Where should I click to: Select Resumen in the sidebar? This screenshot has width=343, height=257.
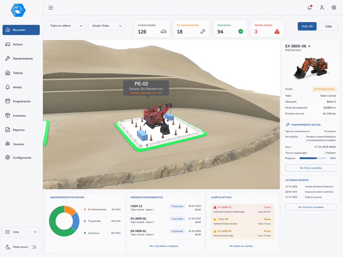21,30
